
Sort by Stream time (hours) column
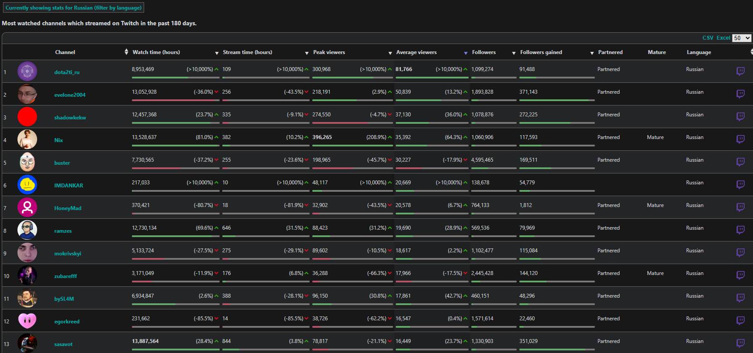248,52
